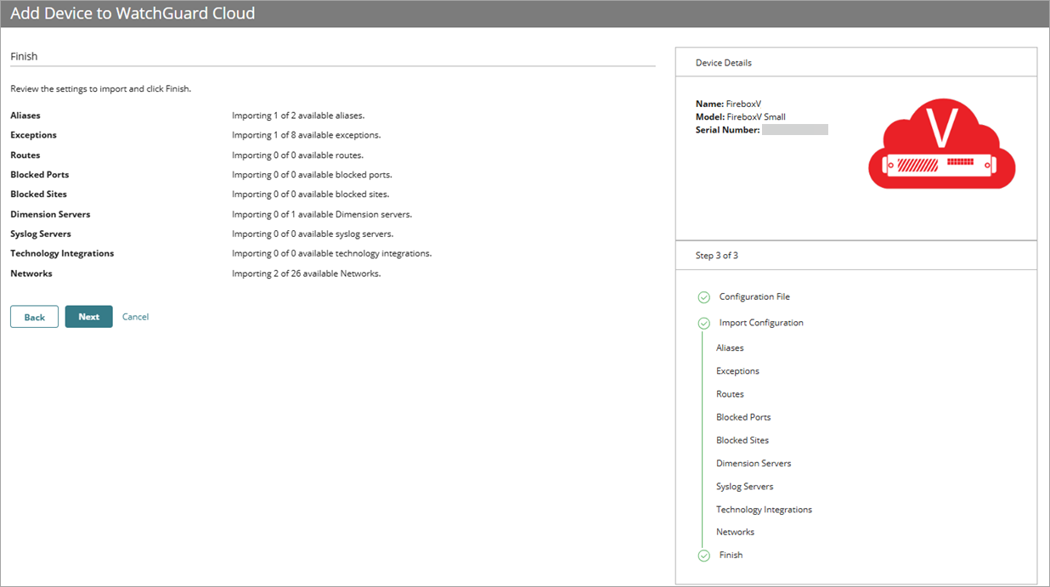Go to the Syslog Servers sub-step
The height and width of the screenshot is (587, 1050).
744,487
